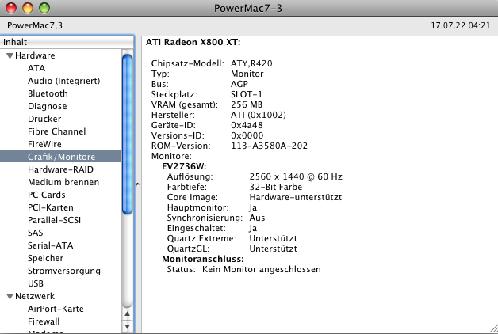Click the ATI (0x1002) Hersteller value

click(x=259, y=115)
